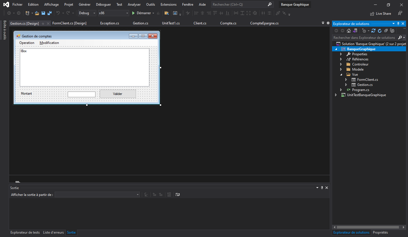Open the tab list dropdown arrow beside gear icon
Screen dimensions: 408x237
point(323,23)
